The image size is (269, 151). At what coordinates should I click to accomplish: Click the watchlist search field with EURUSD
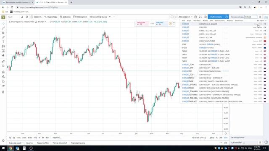[x=251, y=17]
